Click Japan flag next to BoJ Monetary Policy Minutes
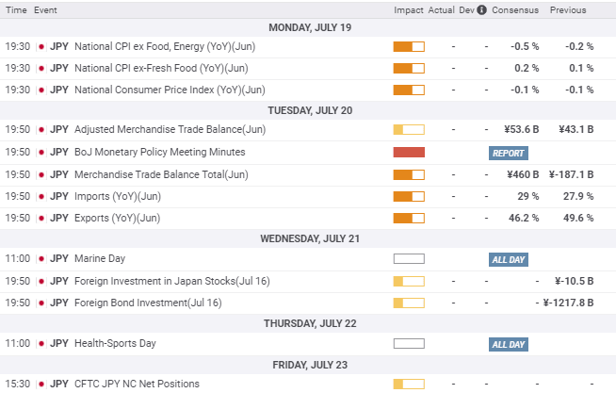The width and height of the screenshot is (616, 393). [x=41, y=152]
